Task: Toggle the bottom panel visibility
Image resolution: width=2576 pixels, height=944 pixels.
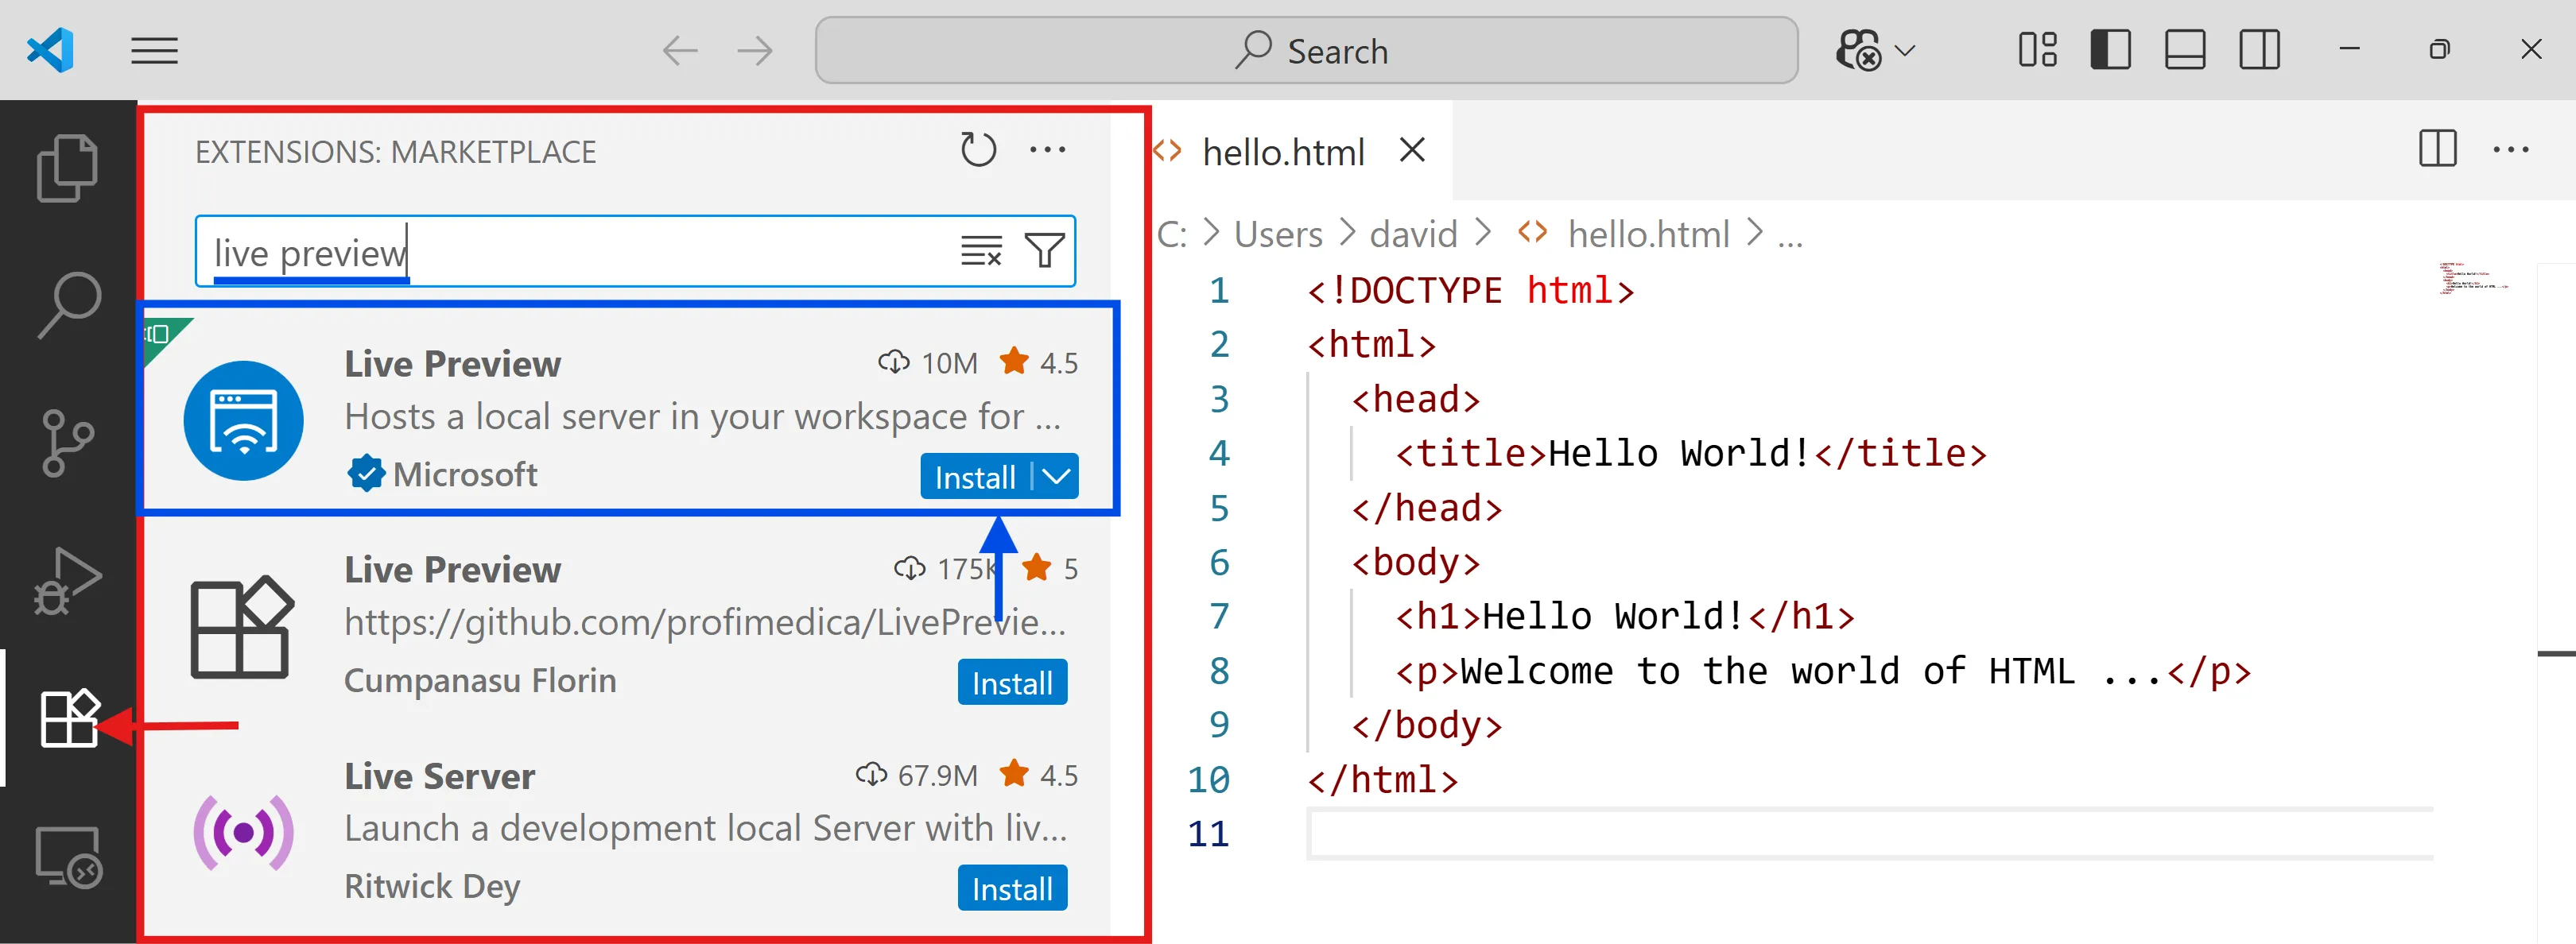Action: pyautogui.click(x=2184, y=50)
